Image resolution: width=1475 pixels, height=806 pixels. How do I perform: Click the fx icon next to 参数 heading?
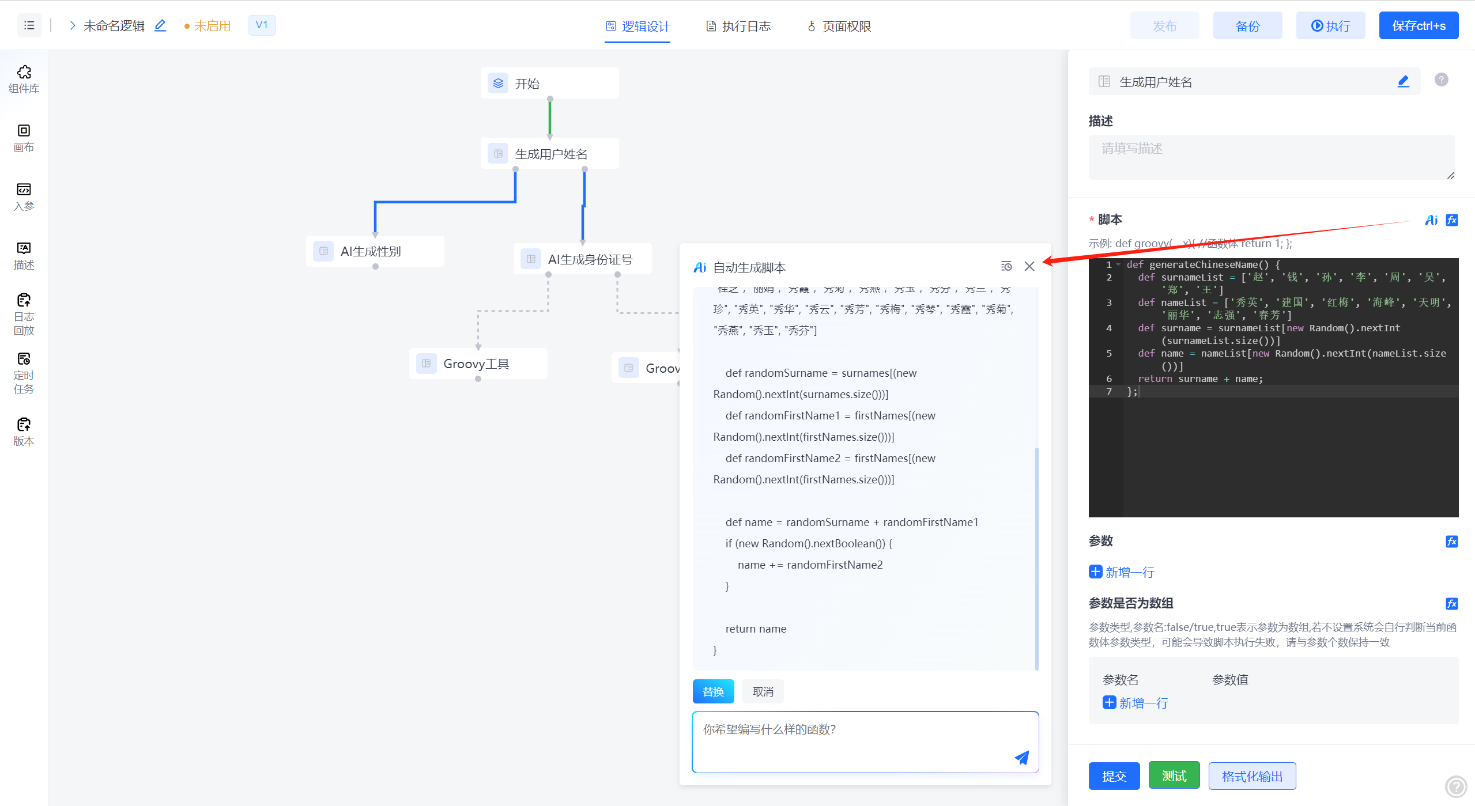tap(1451, 541)
